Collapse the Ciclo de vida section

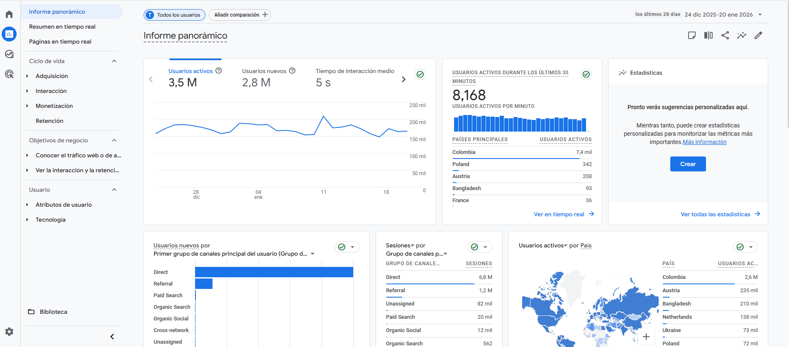[114, 61]
